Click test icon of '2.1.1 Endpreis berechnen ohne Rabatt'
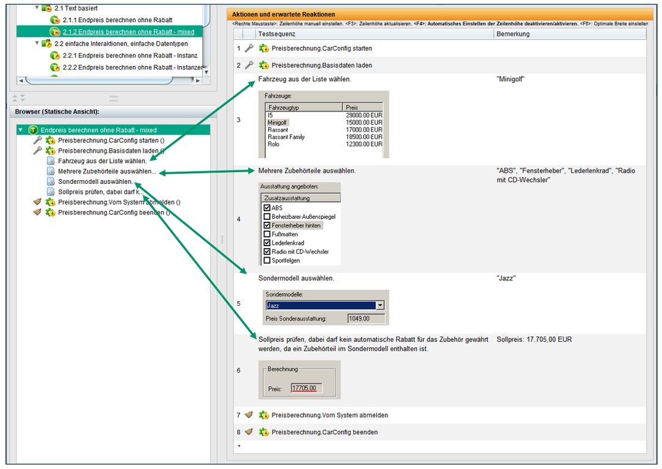Viewport: 662px width, 469px height. pos(54,20)
